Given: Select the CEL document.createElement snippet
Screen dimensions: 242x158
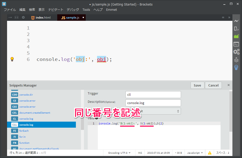Looking at the screenshot, I should [42, 113].
